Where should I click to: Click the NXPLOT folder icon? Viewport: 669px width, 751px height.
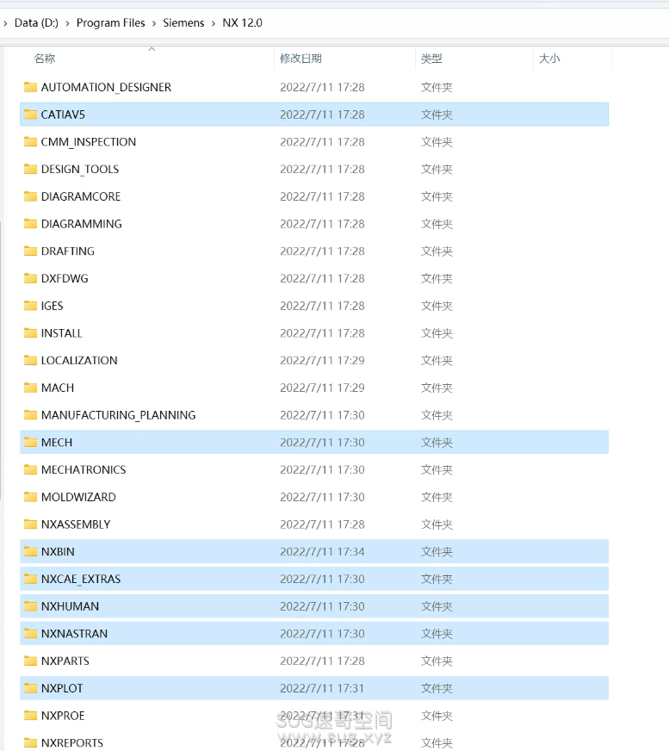(x=31, y=688)
